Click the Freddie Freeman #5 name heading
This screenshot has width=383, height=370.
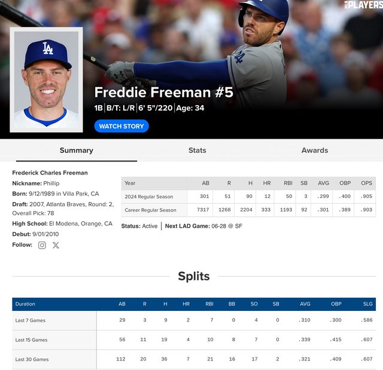[x=163, y=93]
